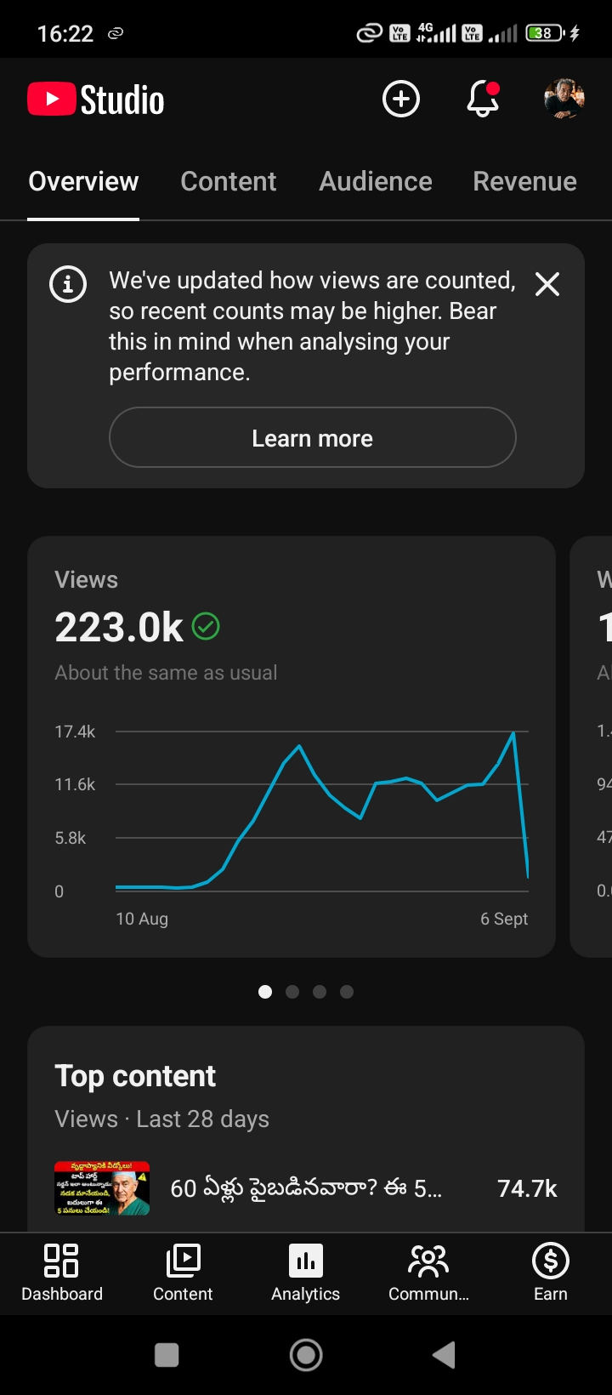
Task: Select the fourth carousel page dot
Action: (x=347, y=992)
